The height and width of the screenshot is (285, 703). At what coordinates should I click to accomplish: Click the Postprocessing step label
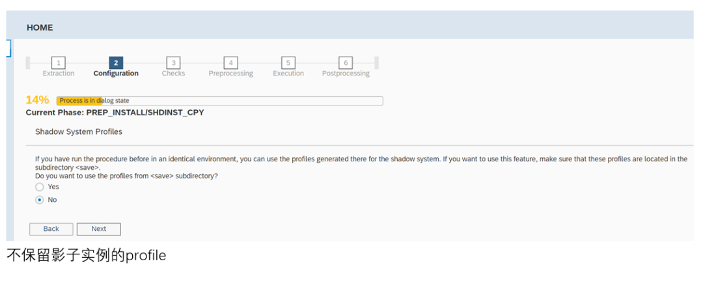[x=346, y=74]
